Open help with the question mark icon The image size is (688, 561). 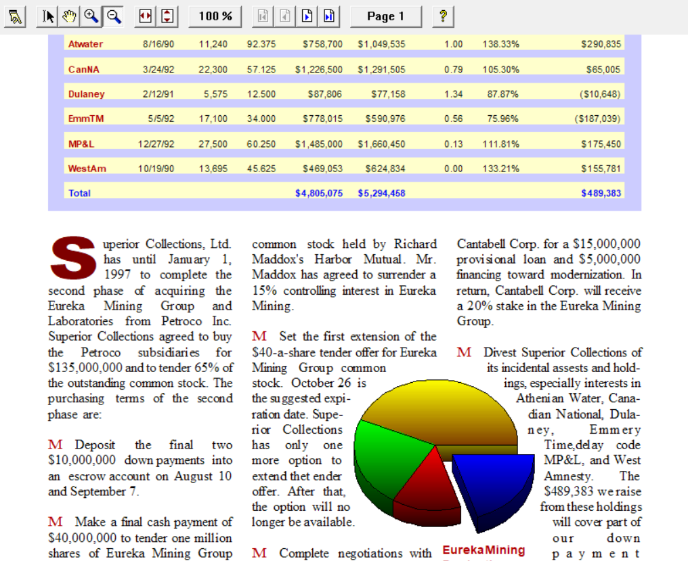443,17
